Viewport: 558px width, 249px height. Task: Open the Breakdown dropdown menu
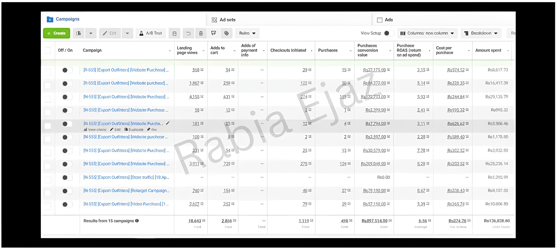click(x=481, y=33)
